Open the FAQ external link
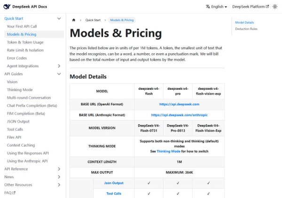 click(x=10, y=193)
